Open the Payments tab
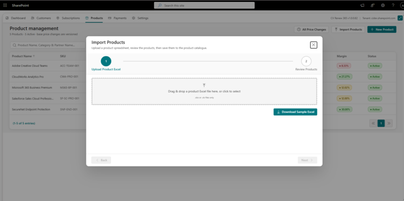The height and width of the screenshot is (201, 404). (117, 18)
